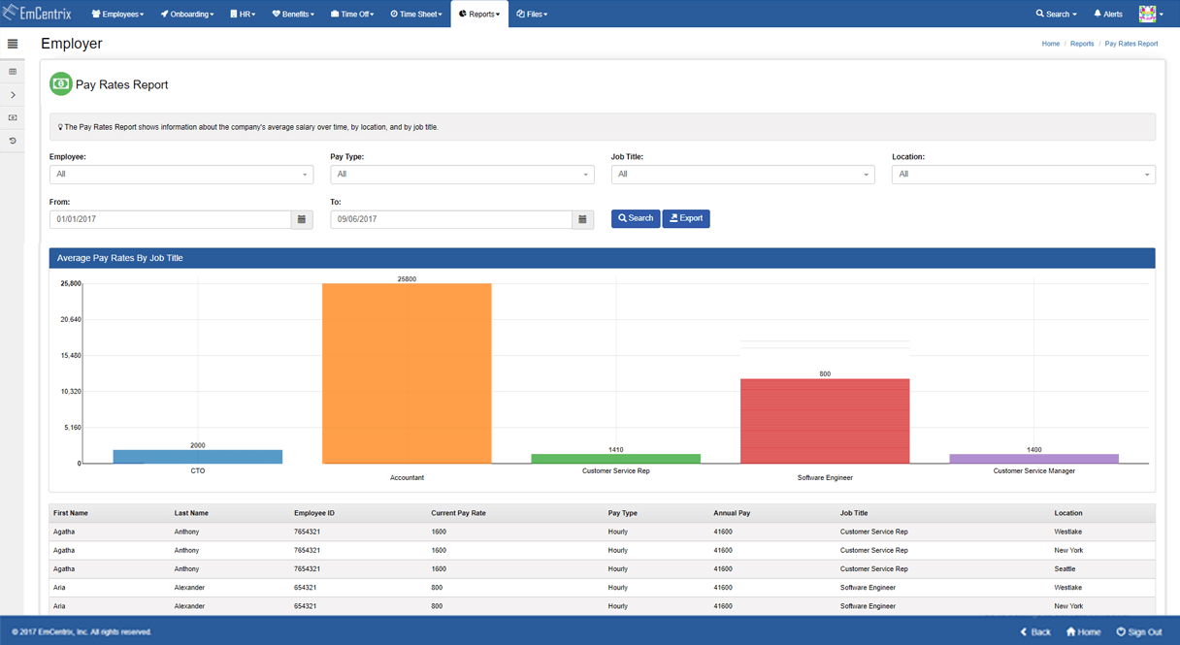Click the Annual Pay column header
Viewport: 1180px width, 645px height.
[x=732, y=513]
